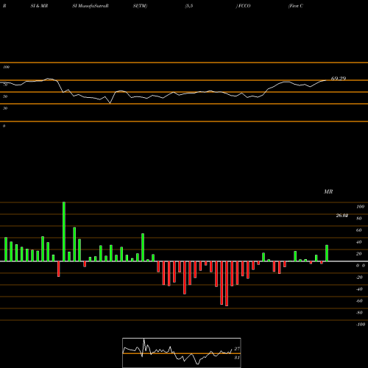Click the MR axis label -100
This screenshot has height=368, width=368.
(361, 325)
